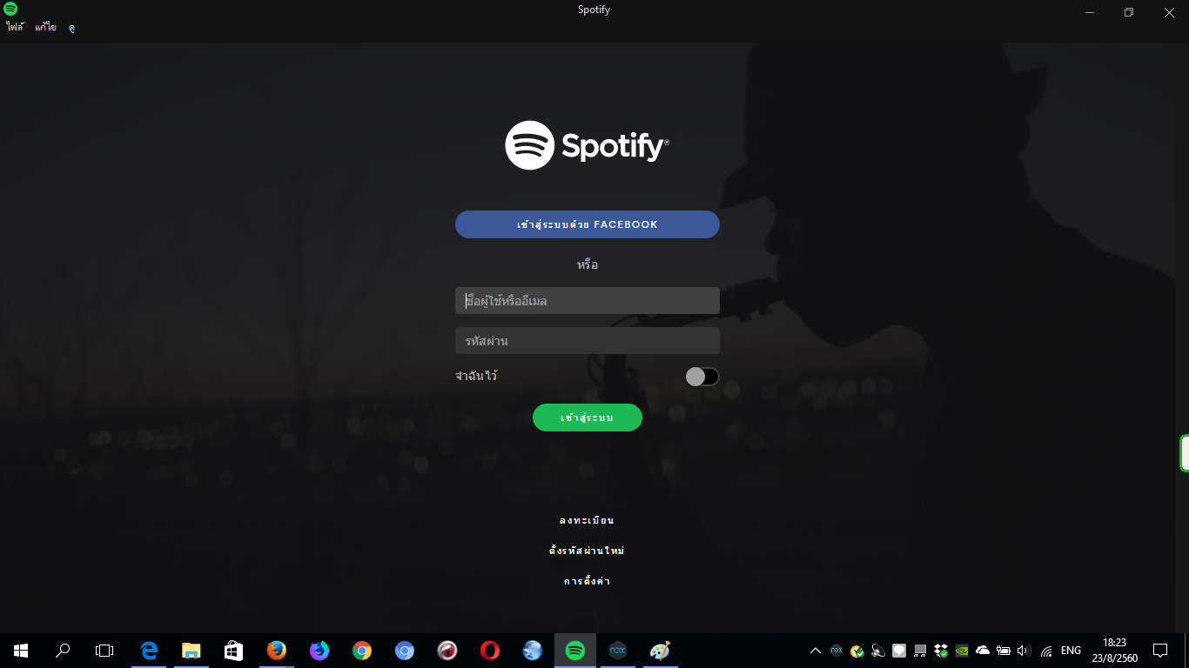
Task: Open Paint palette icon on taskbar
Action: point(661,650)
